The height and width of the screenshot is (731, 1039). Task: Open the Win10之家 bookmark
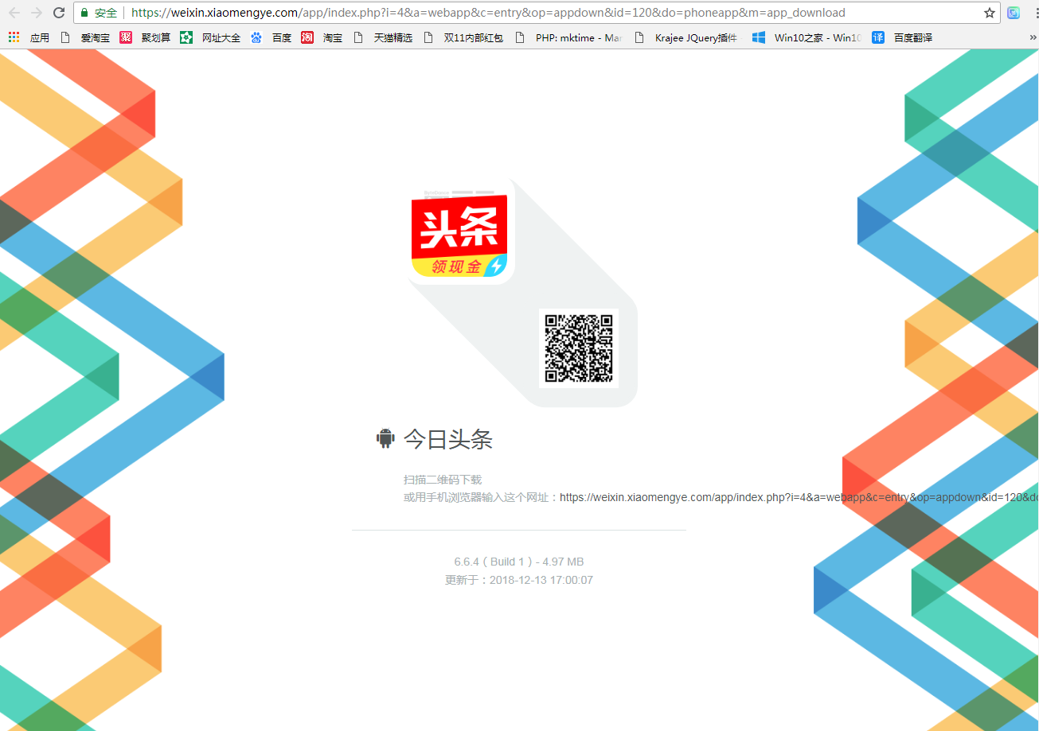tap(807, 37)
